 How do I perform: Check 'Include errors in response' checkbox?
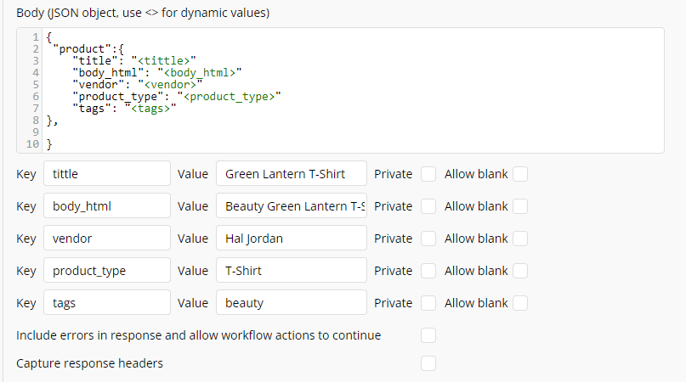(x=428, y=335)
